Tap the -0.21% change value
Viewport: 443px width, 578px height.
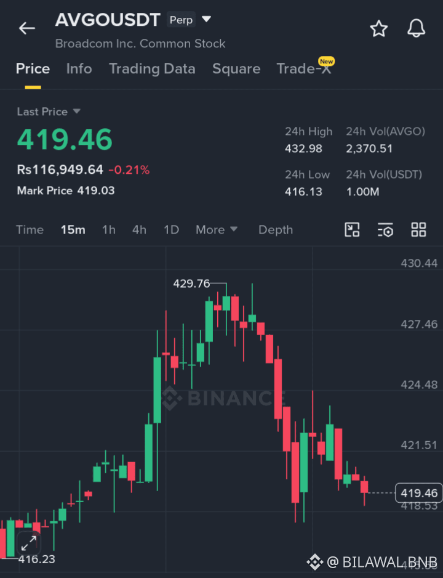129,170
